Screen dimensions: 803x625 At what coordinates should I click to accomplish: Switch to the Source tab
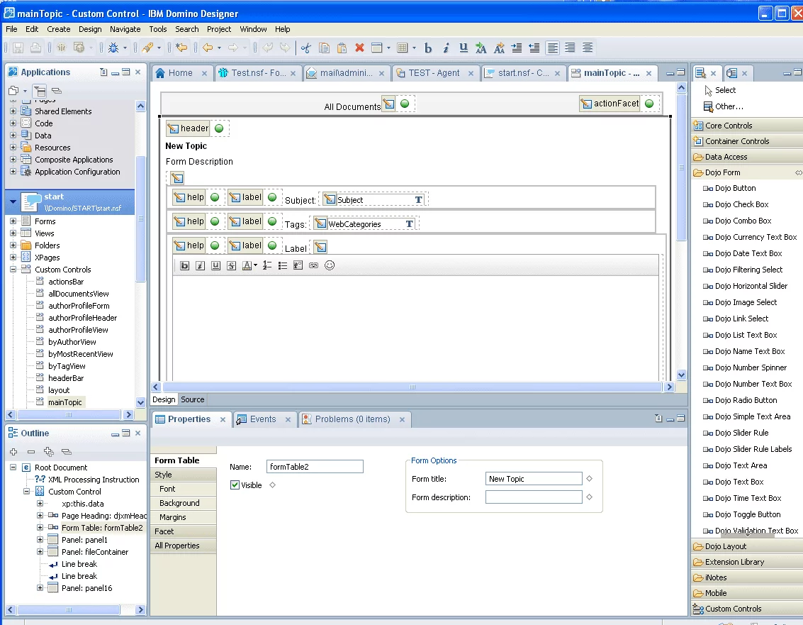[192, 399]
